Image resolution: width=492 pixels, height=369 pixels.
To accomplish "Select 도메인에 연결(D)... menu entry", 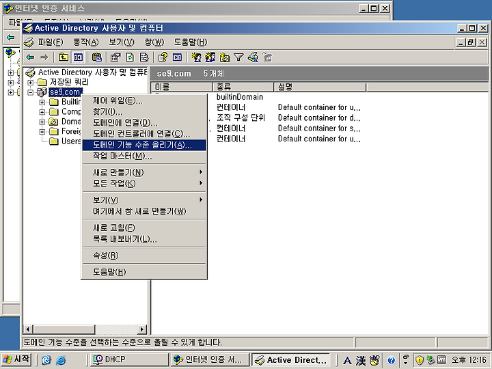I will pos(144,123).
